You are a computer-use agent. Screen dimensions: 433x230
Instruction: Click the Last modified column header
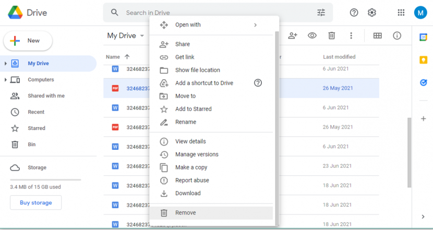(x=339, y=57)
